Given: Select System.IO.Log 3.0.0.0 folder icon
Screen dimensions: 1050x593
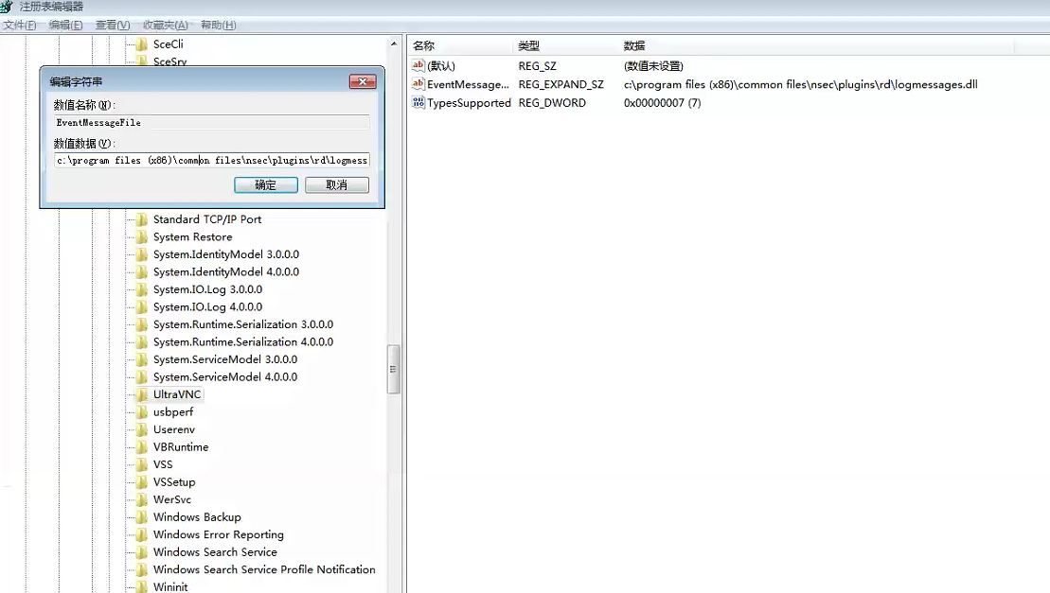Looking at the screenshot, I should pyautogui.click(x=142, y=289).
